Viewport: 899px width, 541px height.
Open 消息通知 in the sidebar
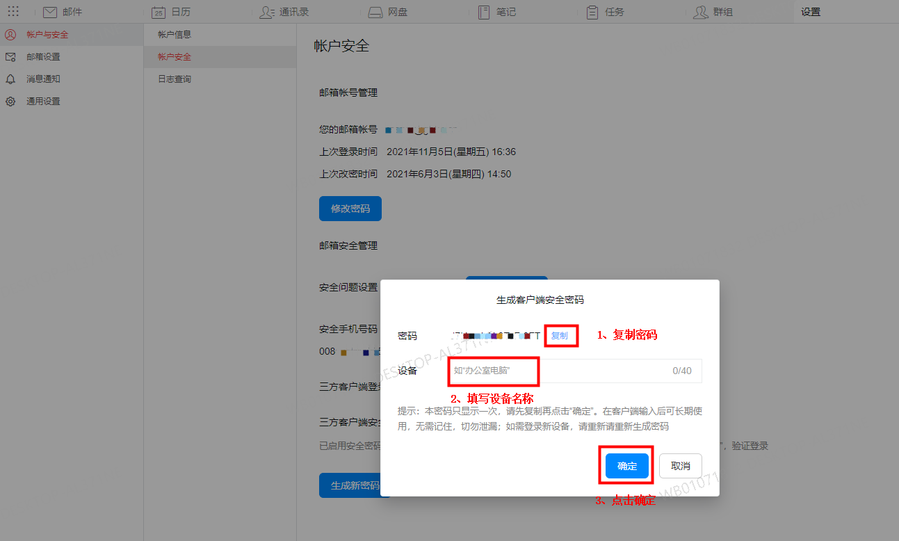click(43, 79)
